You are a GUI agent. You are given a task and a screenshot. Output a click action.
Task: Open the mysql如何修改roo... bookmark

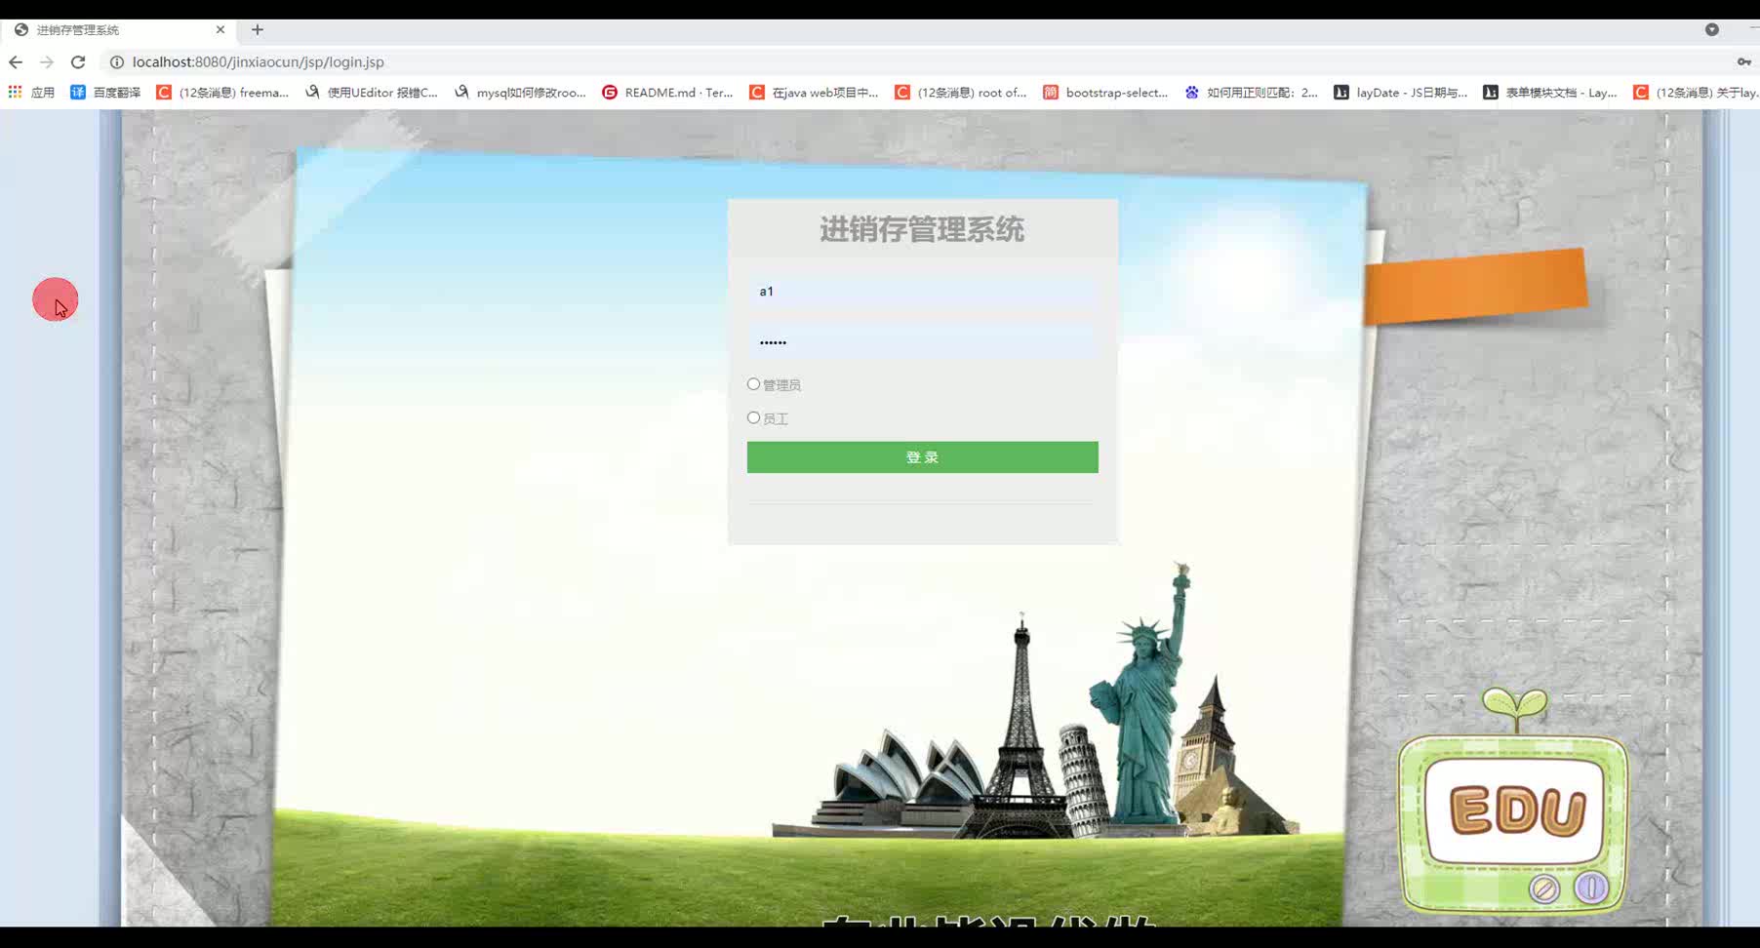[520, 93]
